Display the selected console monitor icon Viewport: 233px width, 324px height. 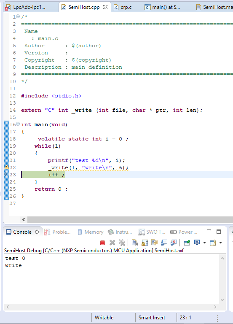pos(197,243)
